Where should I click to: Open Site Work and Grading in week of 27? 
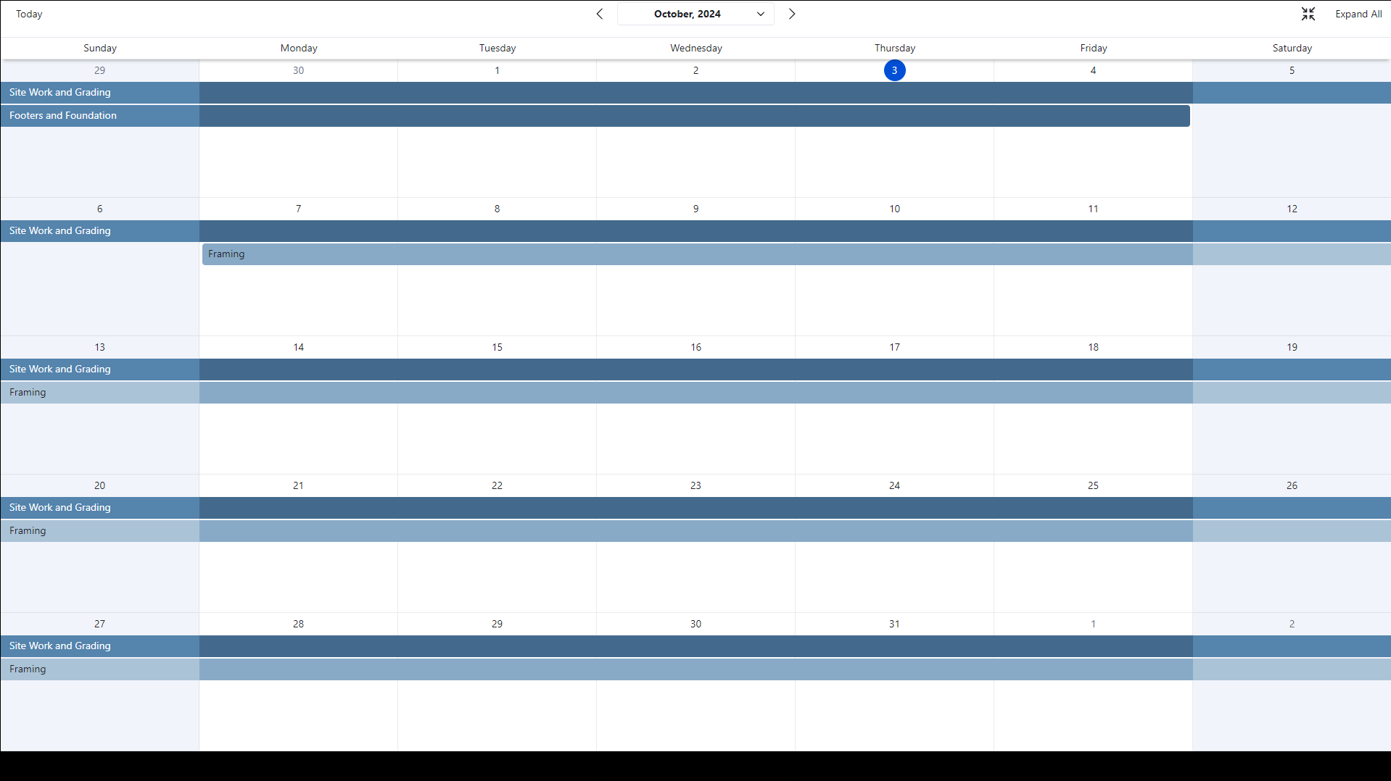point(695,646)
